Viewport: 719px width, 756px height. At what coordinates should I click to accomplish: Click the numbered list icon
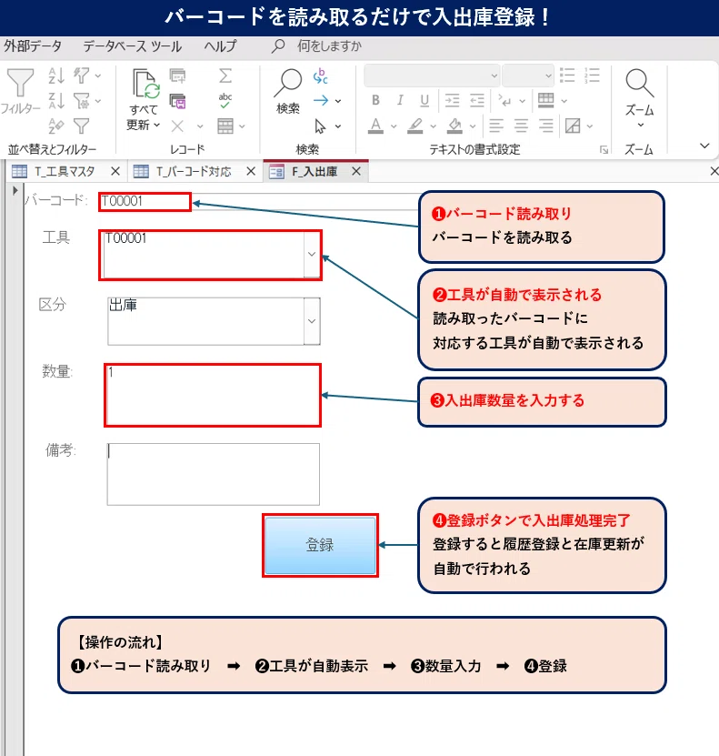click(592, 76)
